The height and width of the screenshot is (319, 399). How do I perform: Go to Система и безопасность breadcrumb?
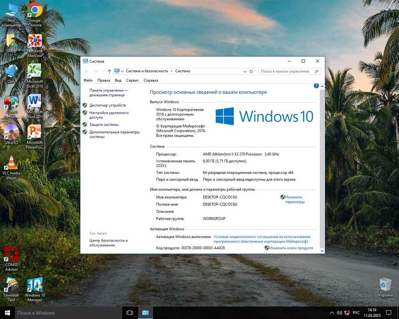click(147, 71)
